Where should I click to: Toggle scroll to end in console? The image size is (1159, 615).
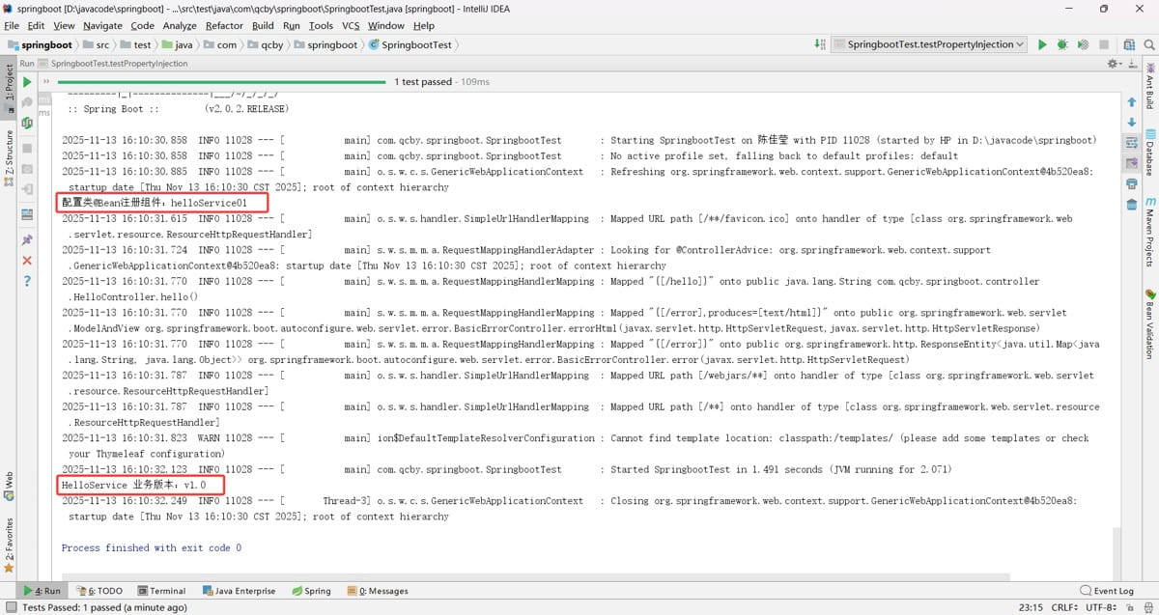coord(1132,163)
